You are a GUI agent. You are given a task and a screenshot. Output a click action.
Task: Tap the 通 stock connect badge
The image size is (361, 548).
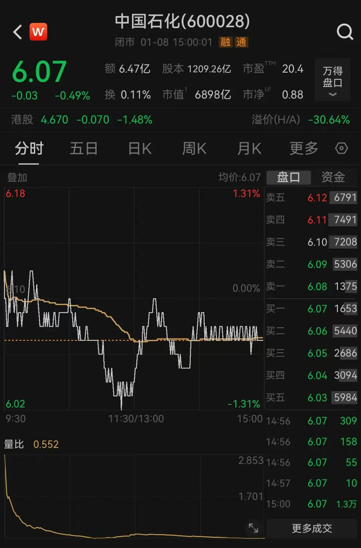(241, 42)
